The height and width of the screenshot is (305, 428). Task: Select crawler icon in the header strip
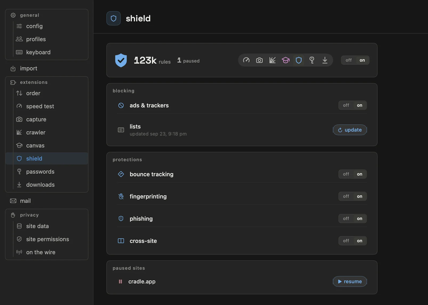tap(272, 60)
